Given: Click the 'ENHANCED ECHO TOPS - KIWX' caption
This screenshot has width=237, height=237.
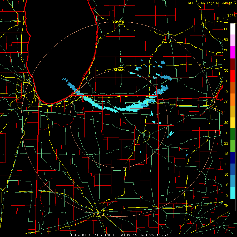Looking at the screenshot, I should click(101, 235).
